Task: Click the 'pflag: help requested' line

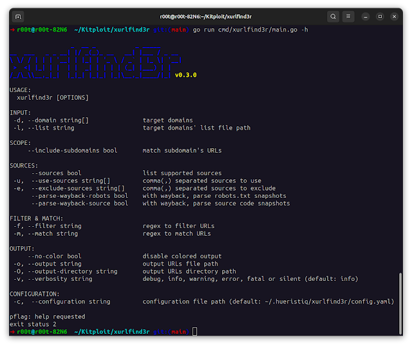Action: (x=47, y=316)
